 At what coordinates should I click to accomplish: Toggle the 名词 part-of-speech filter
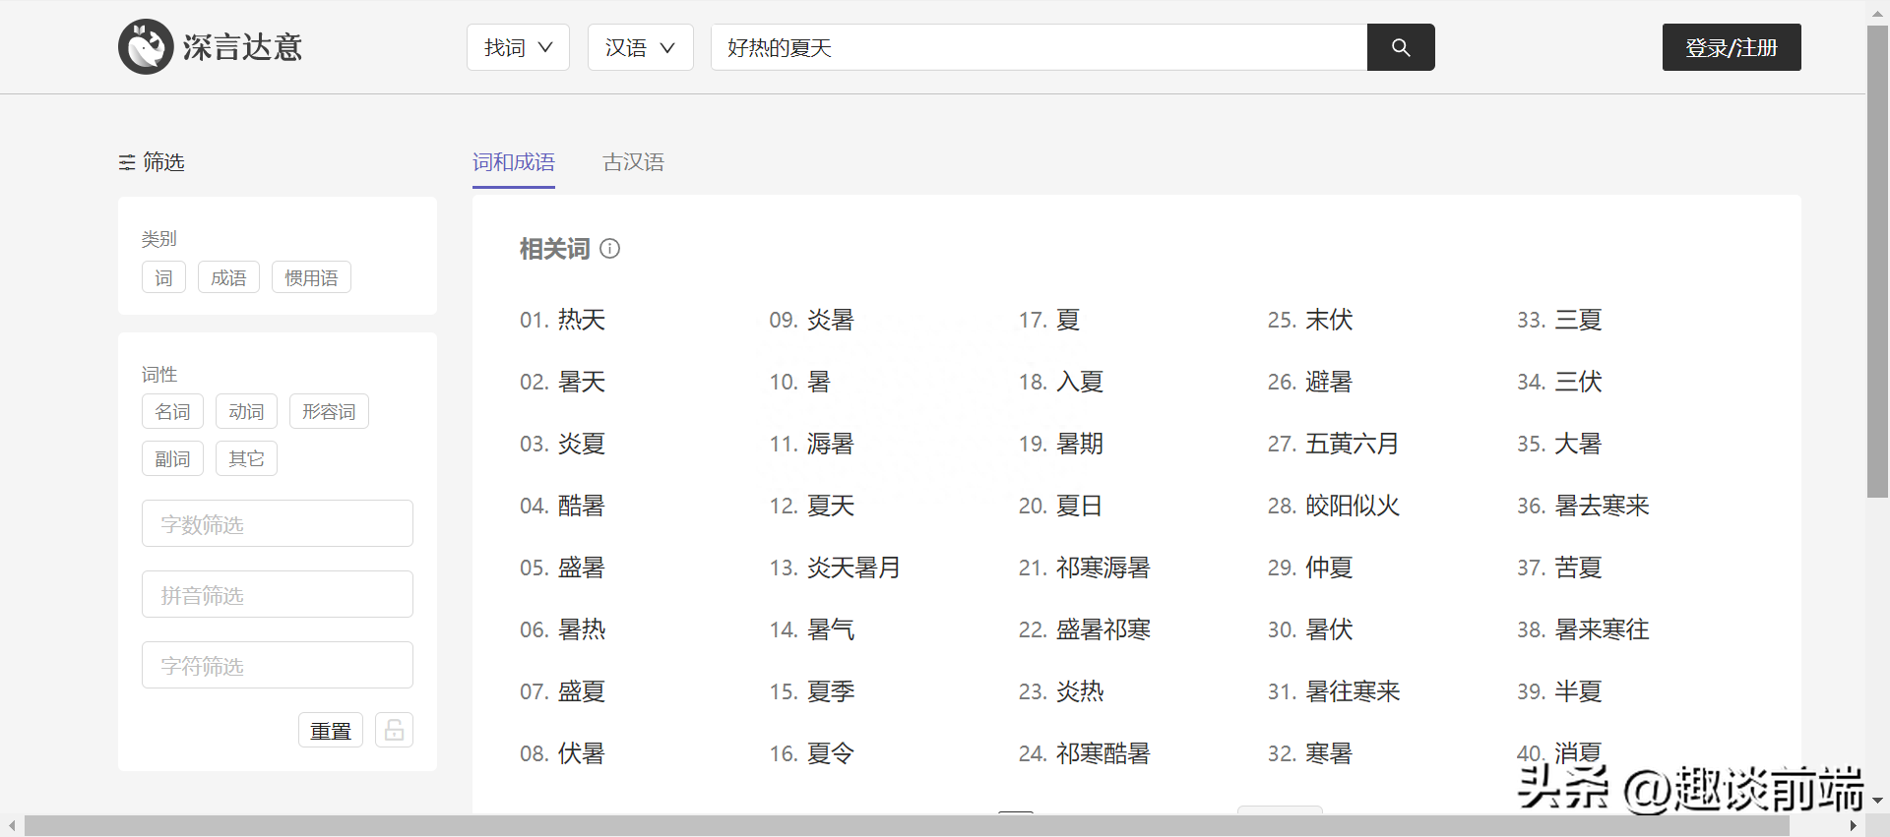(x=172, y=412)
